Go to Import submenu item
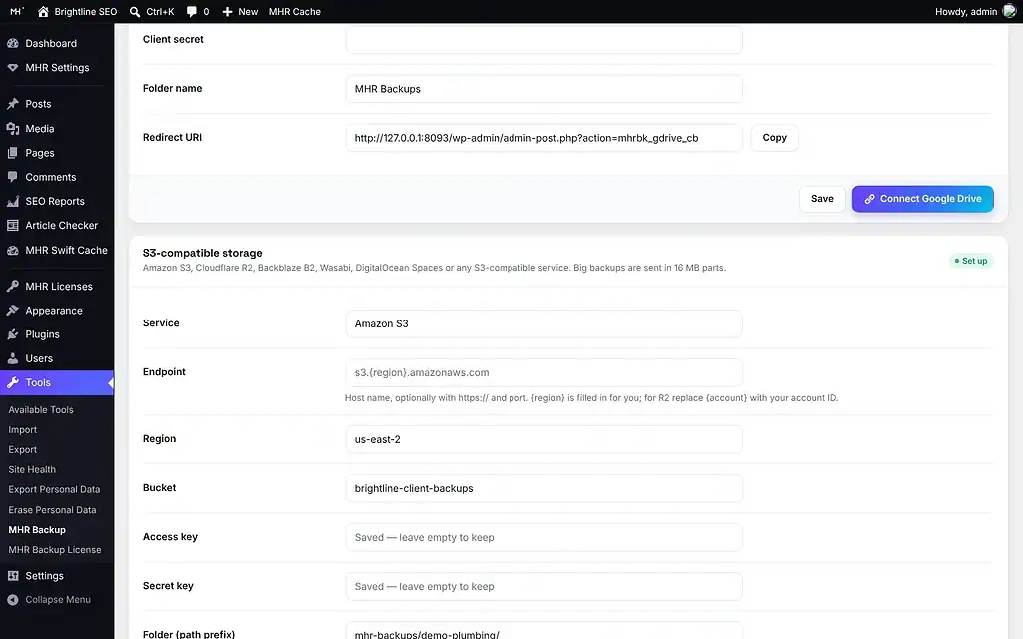Image resolution: width=1023 pixels, height=639 pixels. [22, 430]
